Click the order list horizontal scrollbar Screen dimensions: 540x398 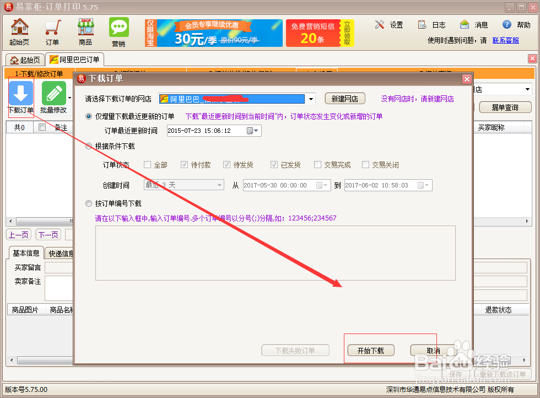[44, 221]
